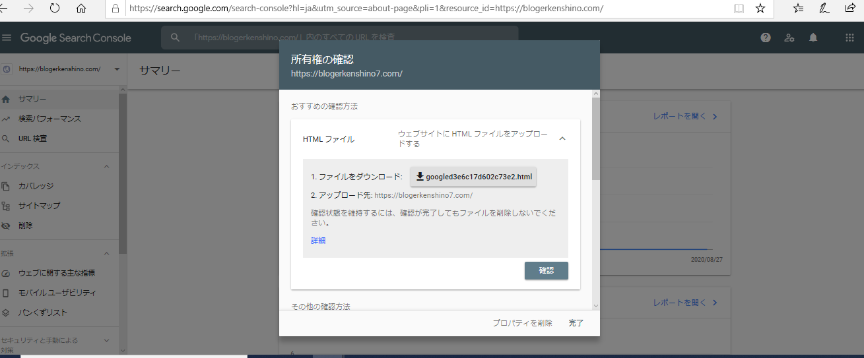Open lower レポートを開く link
The width and height of the screenshot is (864, 358).
coord(685,303)
